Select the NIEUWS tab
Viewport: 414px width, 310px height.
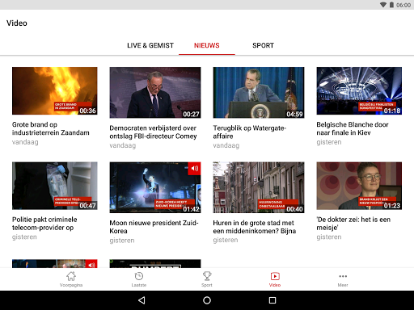(x=207, y=45)
